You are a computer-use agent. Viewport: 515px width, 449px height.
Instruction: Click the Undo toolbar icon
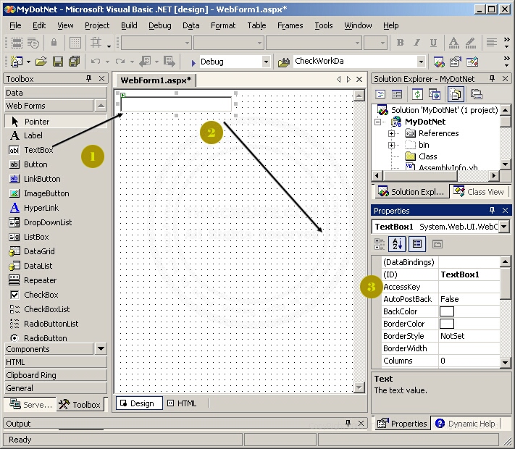pos(96,62)
